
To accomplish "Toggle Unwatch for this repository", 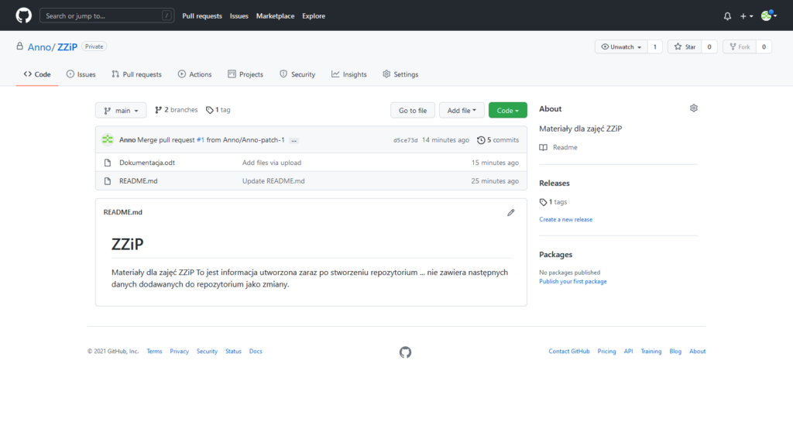I will (620, 47).
